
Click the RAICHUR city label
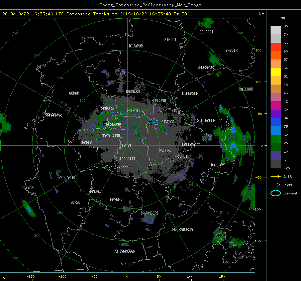(x=246, y=89)
